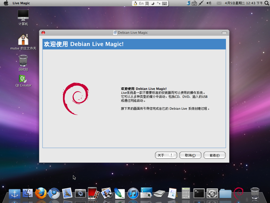The width and height of the screenshot is (270, 203).
Task: Open the iTunes music note icon
Action: click(133, 193)
